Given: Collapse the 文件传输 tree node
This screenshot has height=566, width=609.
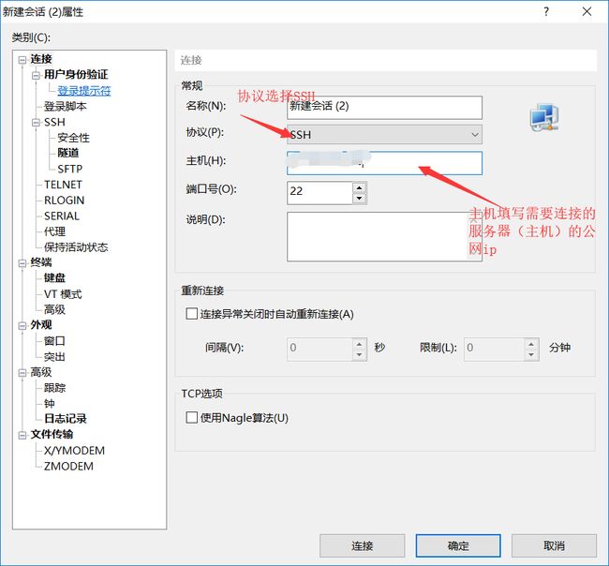Looking at the screenshot, I should [22, 435].
